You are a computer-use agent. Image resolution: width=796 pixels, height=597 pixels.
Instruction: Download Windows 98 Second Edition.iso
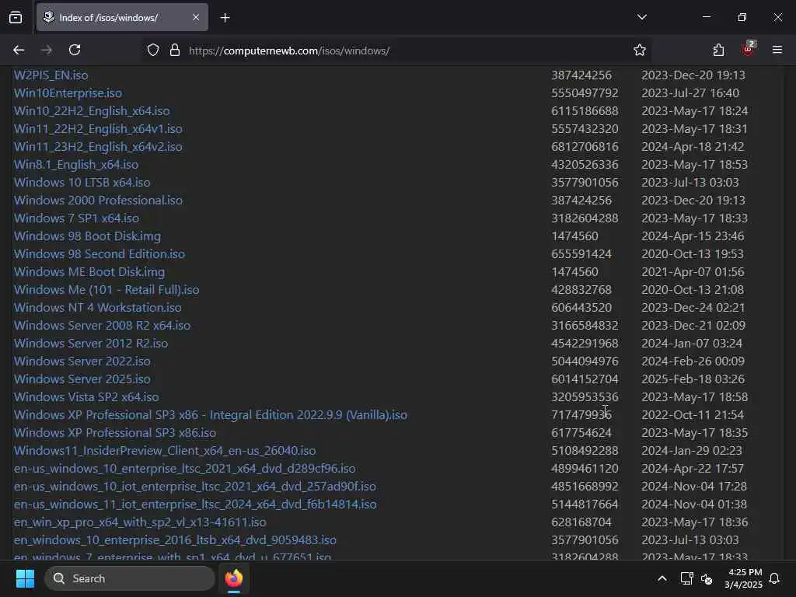[99, 254]
